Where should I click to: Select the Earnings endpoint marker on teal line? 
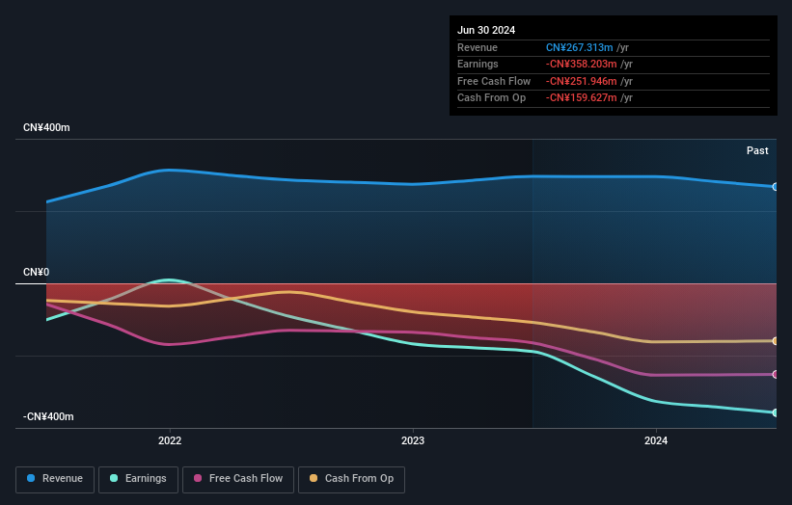point(775,412)
